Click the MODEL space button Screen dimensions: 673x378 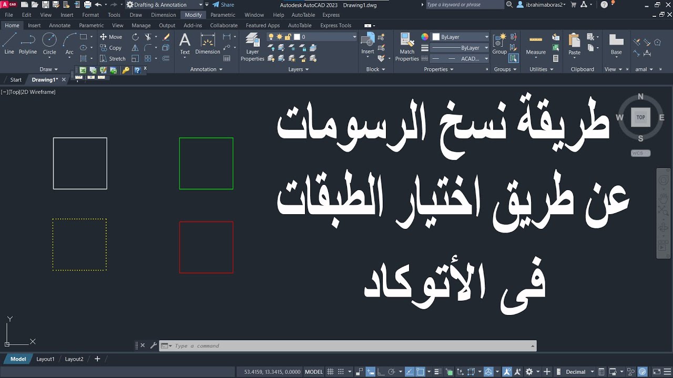[314, 372]
